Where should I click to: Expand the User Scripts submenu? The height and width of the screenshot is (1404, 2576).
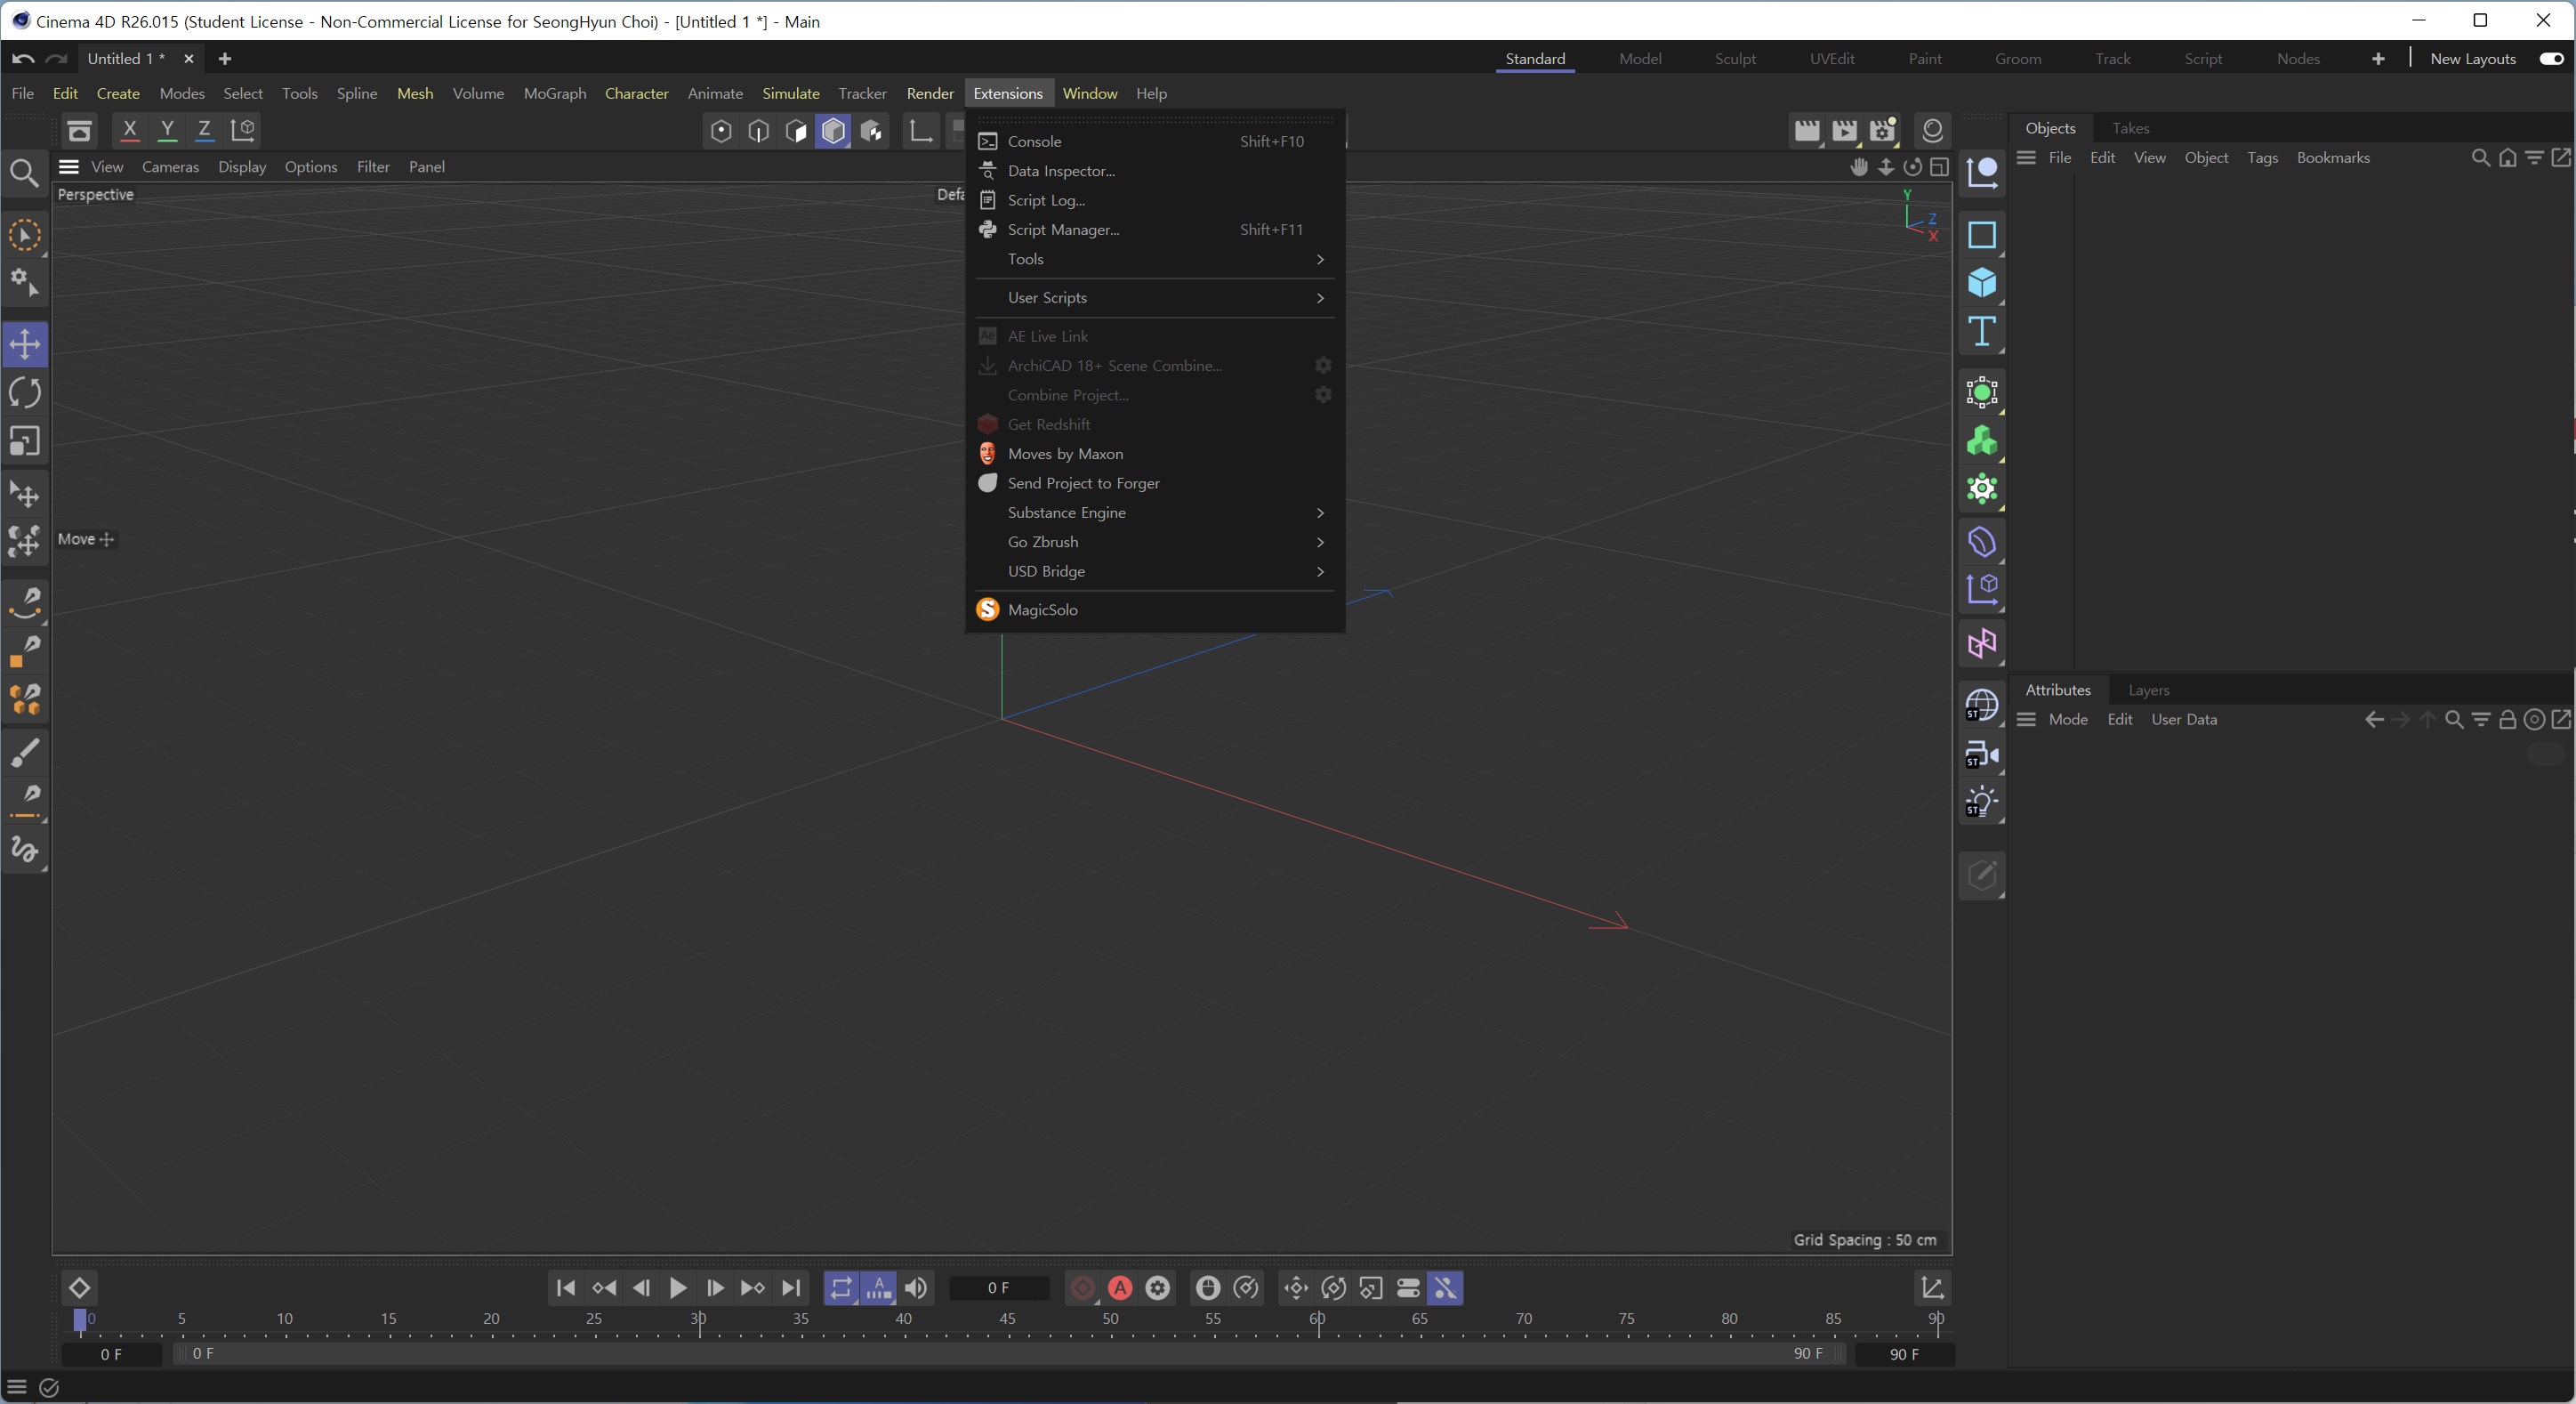[1155, 298]
